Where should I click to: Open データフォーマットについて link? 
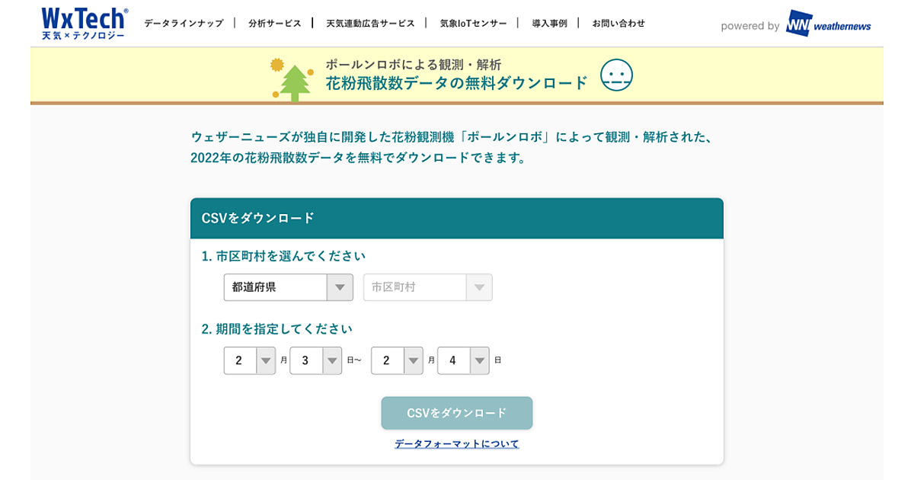coord(456,443)
